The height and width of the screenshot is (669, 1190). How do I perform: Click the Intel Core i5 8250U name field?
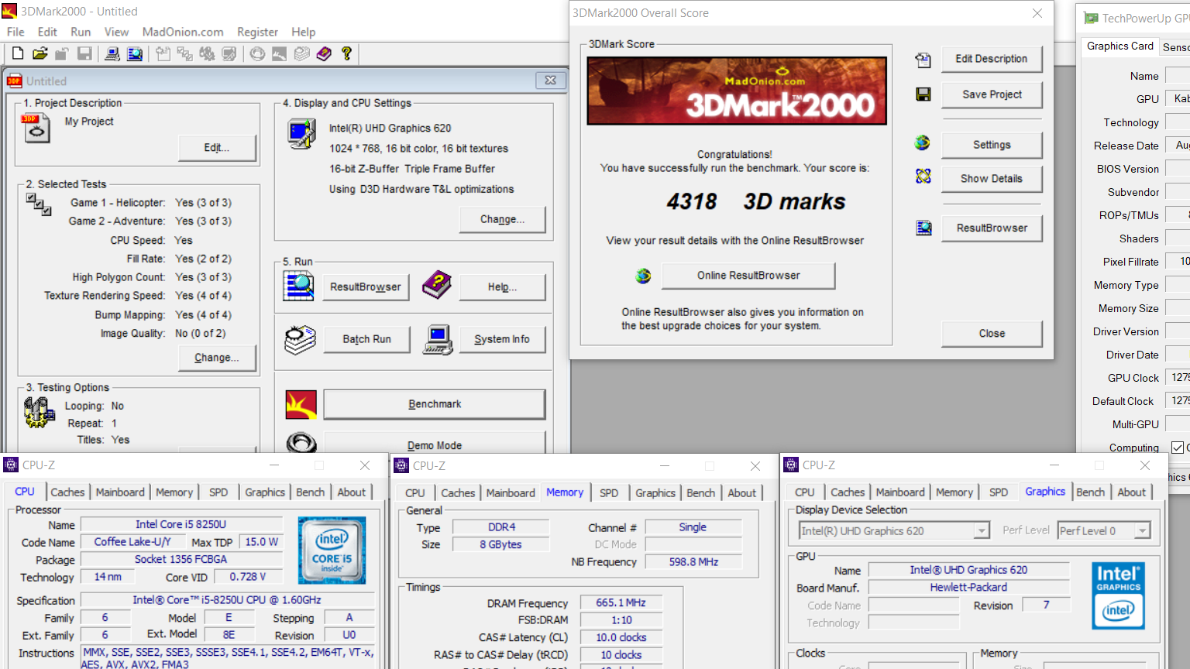tap(181, 524)
